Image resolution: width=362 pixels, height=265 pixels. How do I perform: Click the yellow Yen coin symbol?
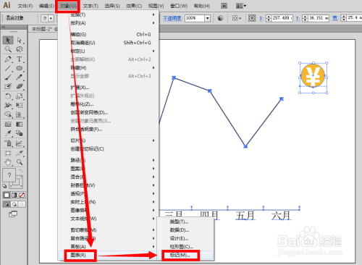coord(313,75)
